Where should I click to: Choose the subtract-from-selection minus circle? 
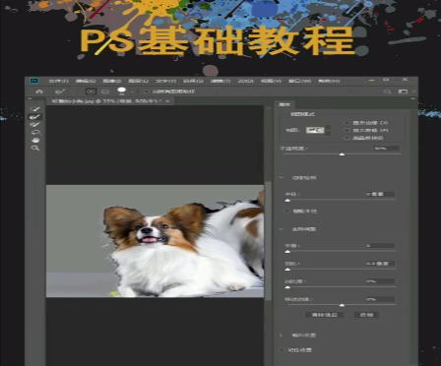click(x=105, y=91)
